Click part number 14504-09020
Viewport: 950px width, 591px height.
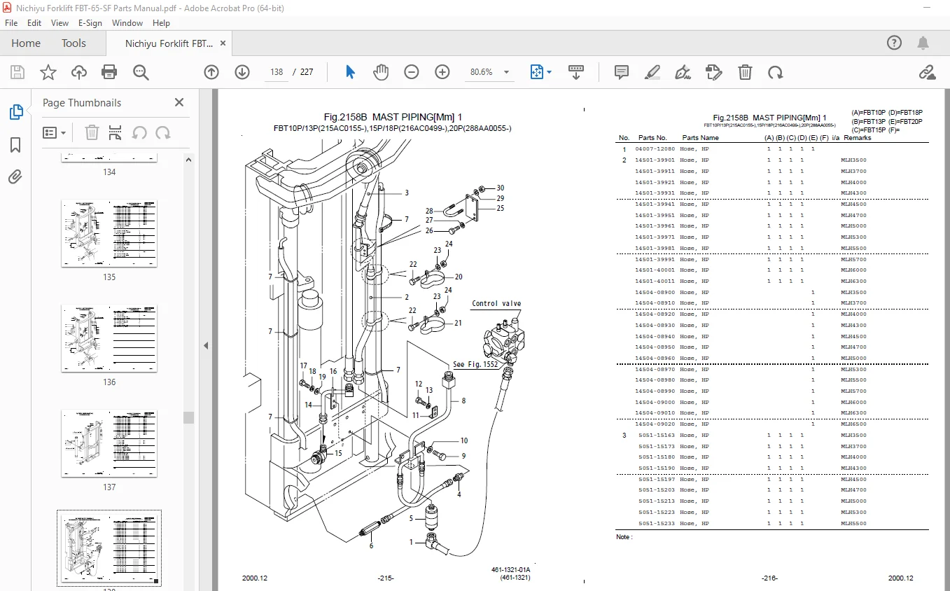pyautogui.click(x=655, y=424)
